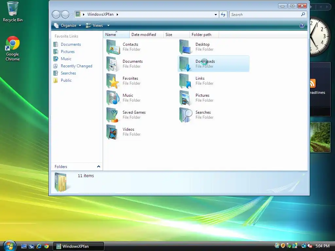Image resolution: width=335 pixels, height=251 pixels.
Task: Click the network connection tray icon
Action: [x=303, y=246]
